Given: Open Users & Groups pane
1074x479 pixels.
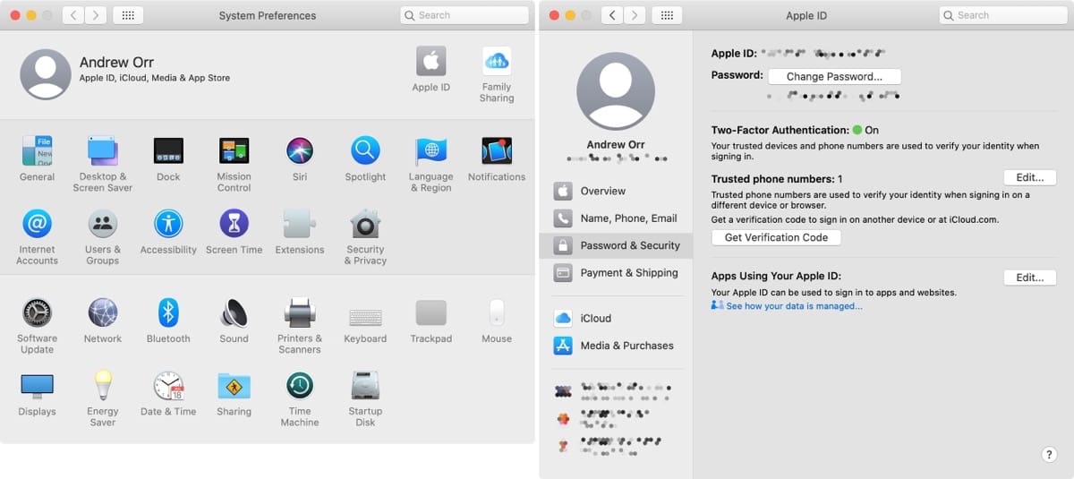Looking at the screenshot, I should click(103, 236).
